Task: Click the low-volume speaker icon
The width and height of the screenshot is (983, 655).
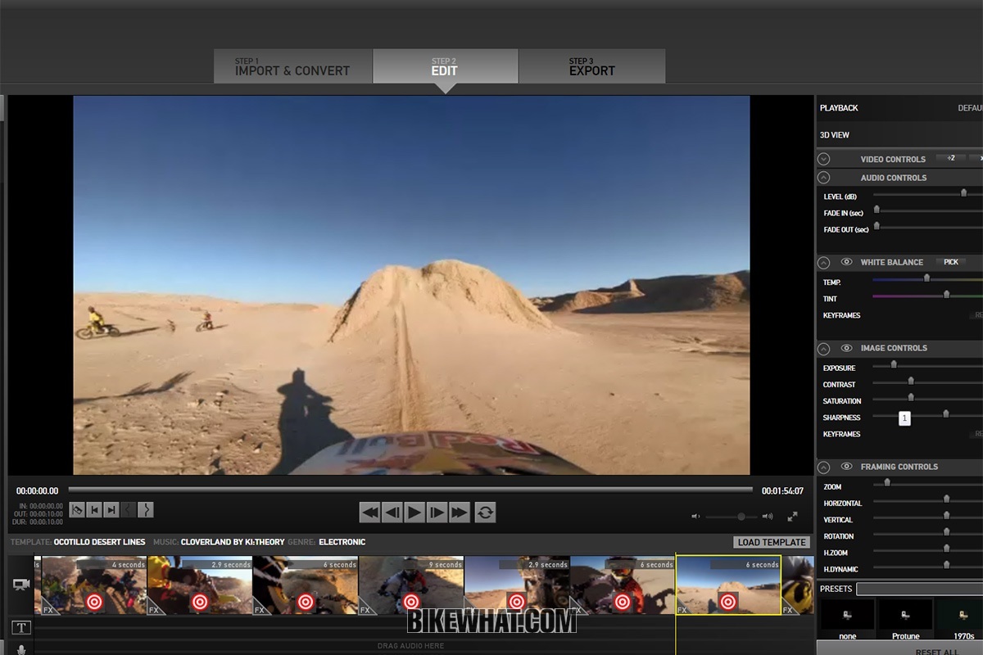Action: pos(695,517)
